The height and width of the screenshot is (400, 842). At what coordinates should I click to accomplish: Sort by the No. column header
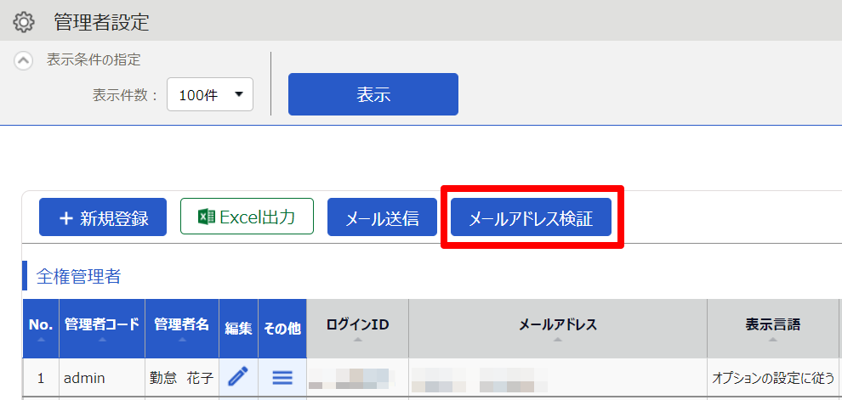coord(41,328)
